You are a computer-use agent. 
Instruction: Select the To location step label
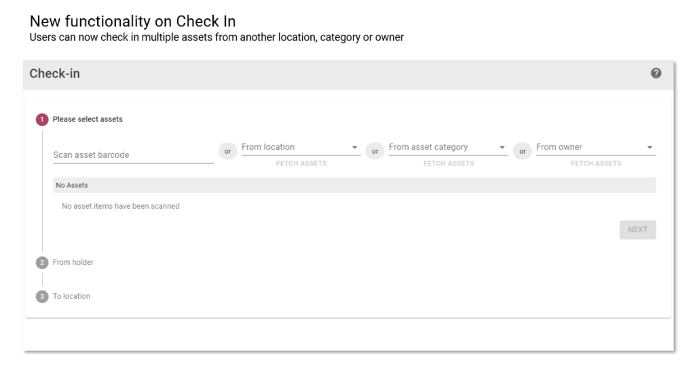tap(71, 296)
